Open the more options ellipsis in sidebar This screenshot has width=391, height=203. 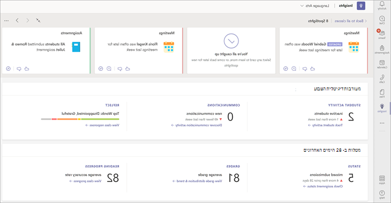[x=382, y=123]
